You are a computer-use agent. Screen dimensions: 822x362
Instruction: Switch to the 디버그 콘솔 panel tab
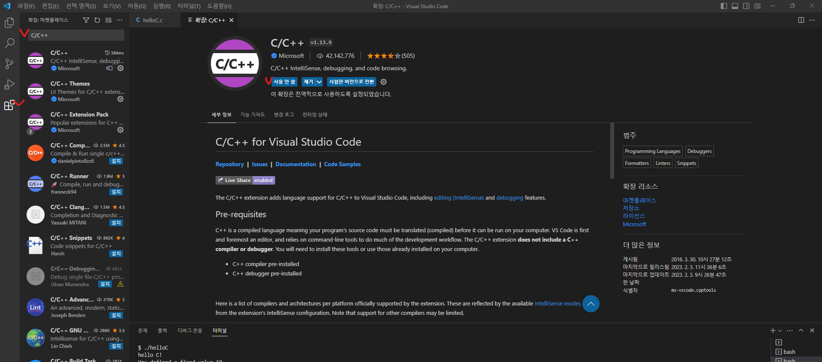(190, 331)
